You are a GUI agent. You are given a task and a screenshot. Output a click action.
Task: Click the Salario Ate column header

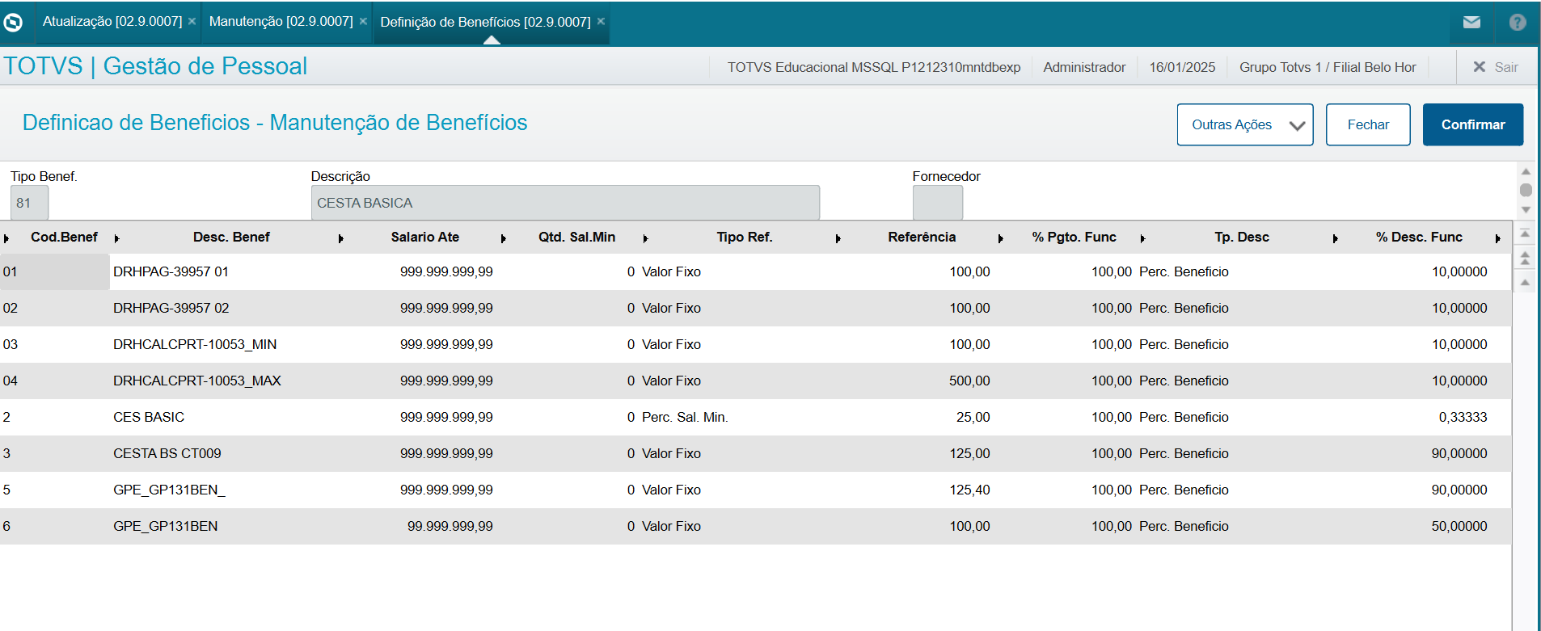click(x=424, y=237)
